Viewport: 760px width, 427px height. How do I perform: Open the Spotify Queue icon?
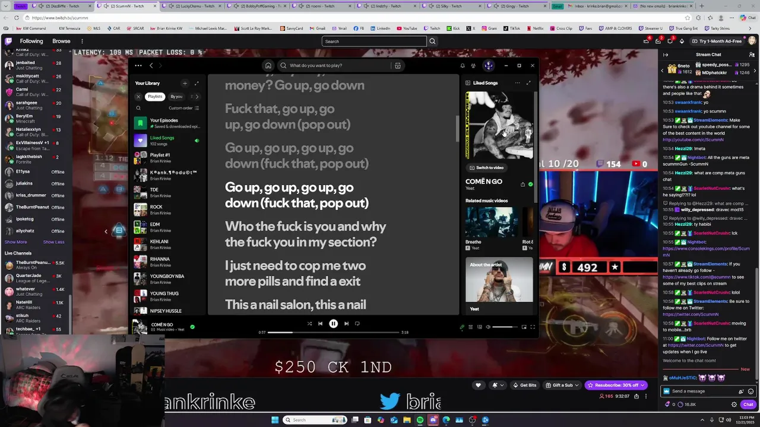(x=471, y=327)
